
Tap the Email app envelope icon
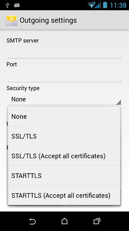tap(11, 20)
